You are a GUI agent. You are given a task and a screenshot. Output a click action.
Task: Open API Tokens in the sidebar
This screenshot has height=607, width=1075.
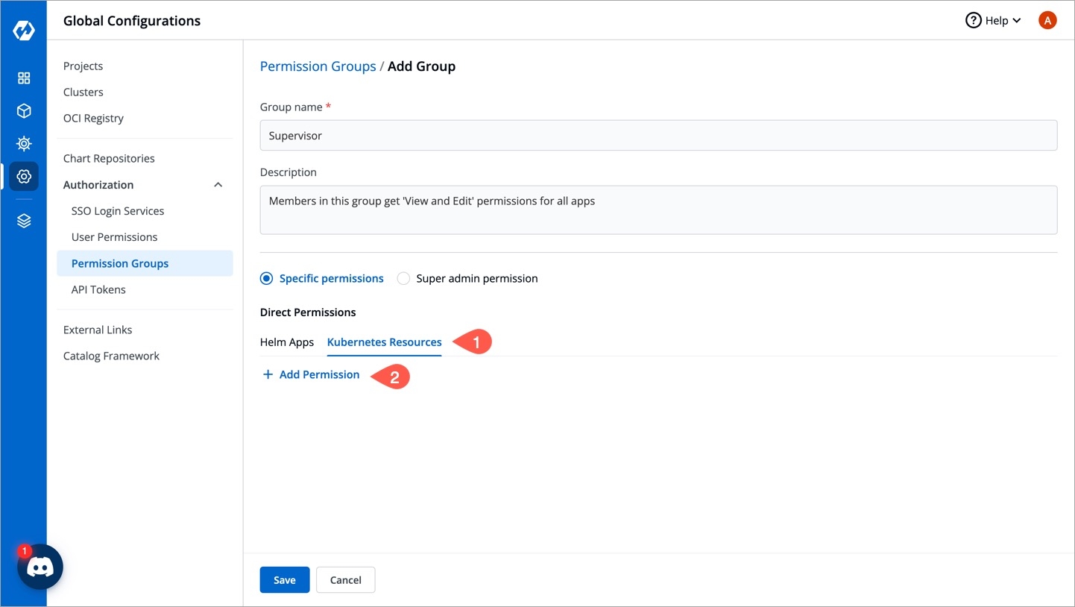[98, 289]
